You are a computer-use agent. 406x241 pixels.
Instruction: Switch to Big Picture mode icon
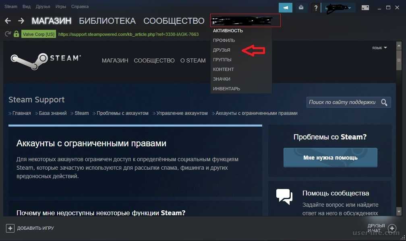pos(365,8)
